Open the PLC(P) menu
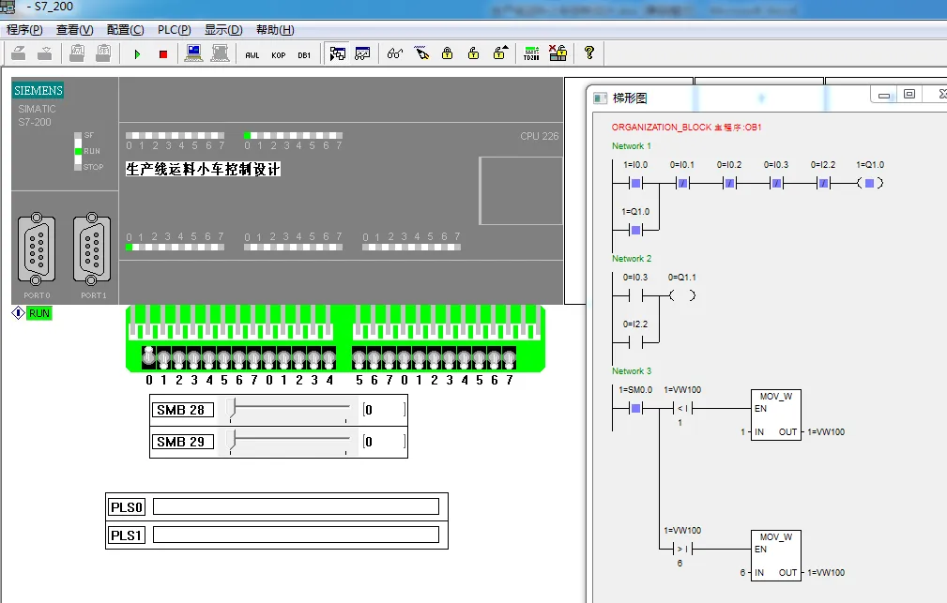This screenshot has width=947, height=603. point(174,30)
